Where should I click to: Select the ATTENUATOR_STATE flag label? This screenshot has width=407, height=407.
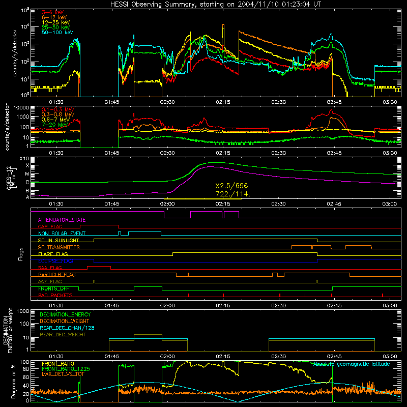62,220
